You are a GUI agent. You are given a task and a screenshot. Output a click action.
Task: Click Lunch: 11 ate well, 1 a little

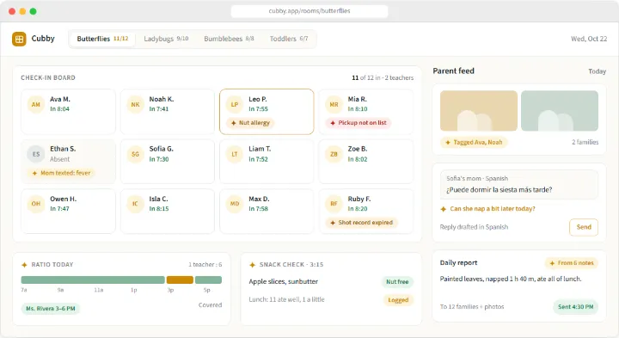pos(286,299)
